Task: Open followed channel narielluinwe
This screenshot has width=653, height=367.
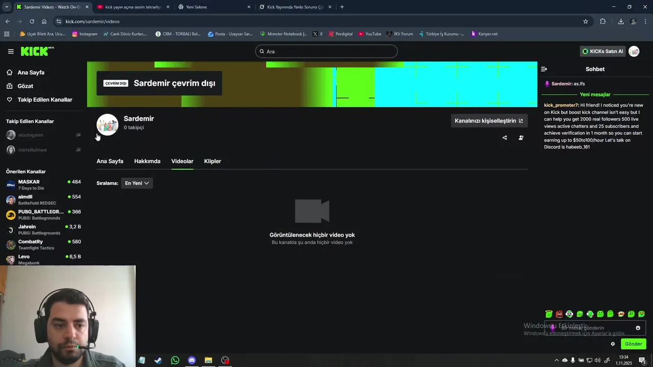Action: coord(43,150)
